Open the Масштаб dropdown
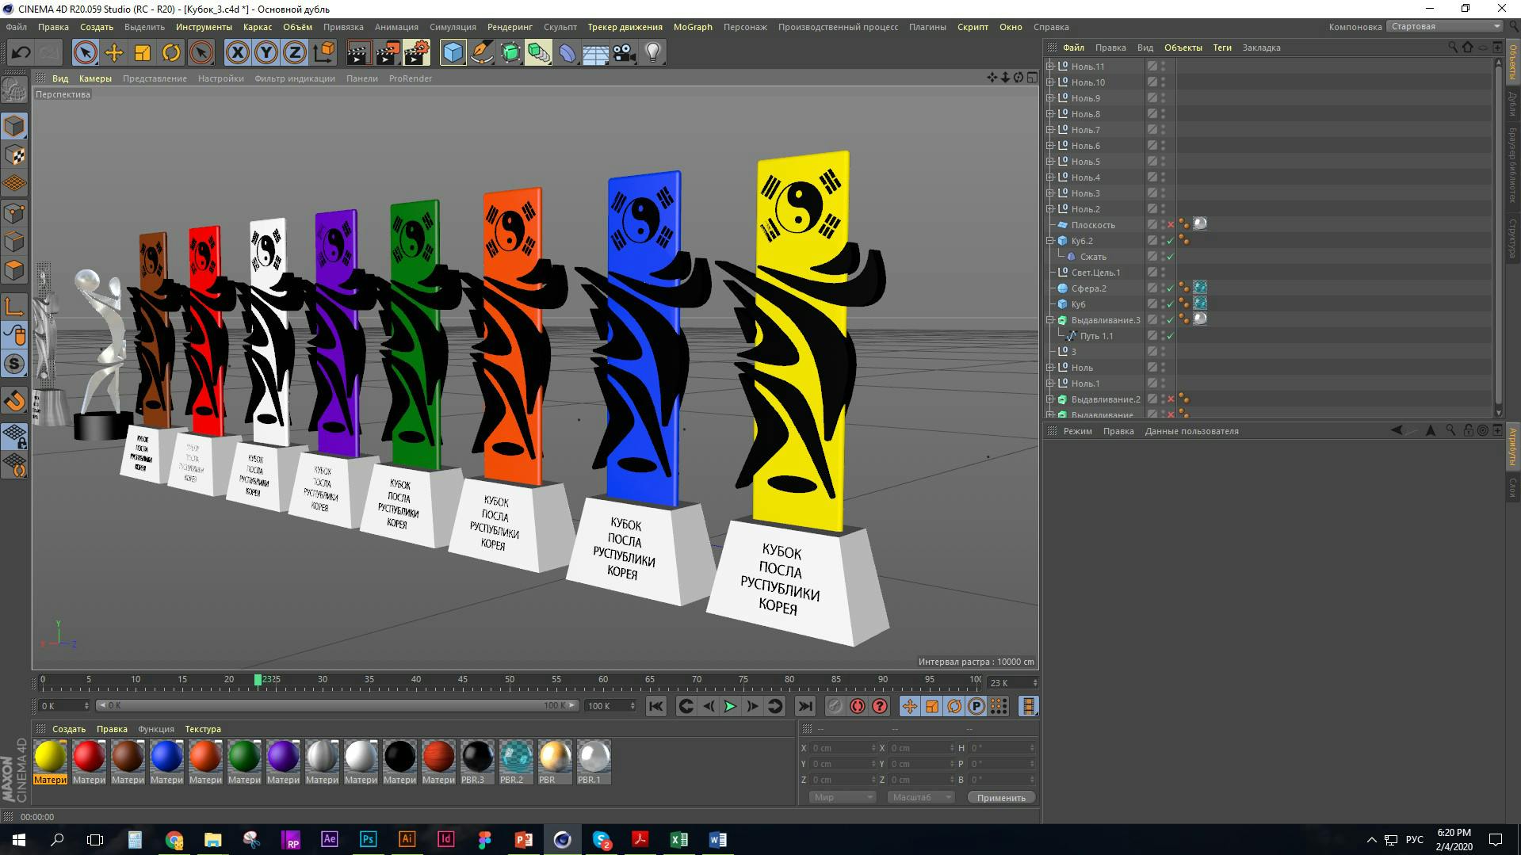The image size is (1521, 855). [920, 797]
